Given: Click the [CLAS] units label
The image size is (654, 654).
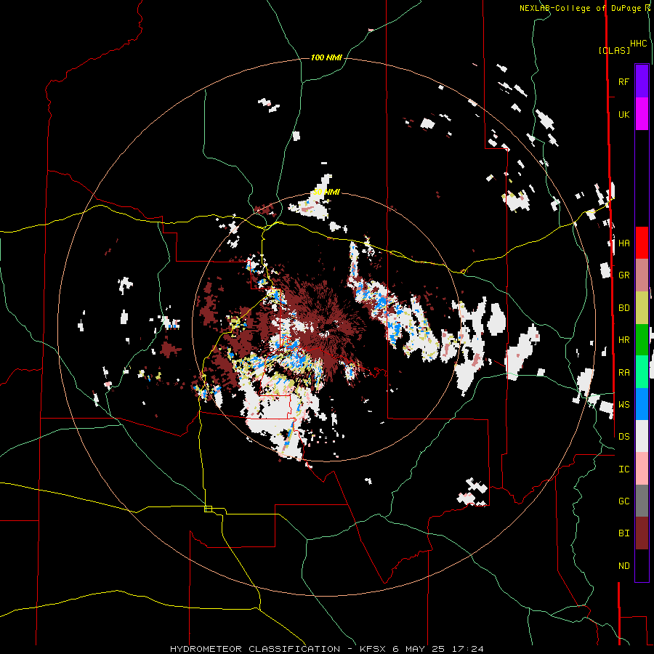Looking at the screenshot, I should [614, 51].
